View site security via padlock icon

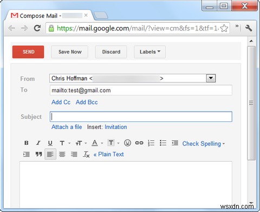(x=51, y=28)
